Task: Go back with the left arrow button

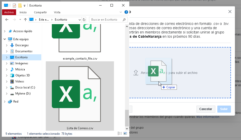Action: (7, 20)
